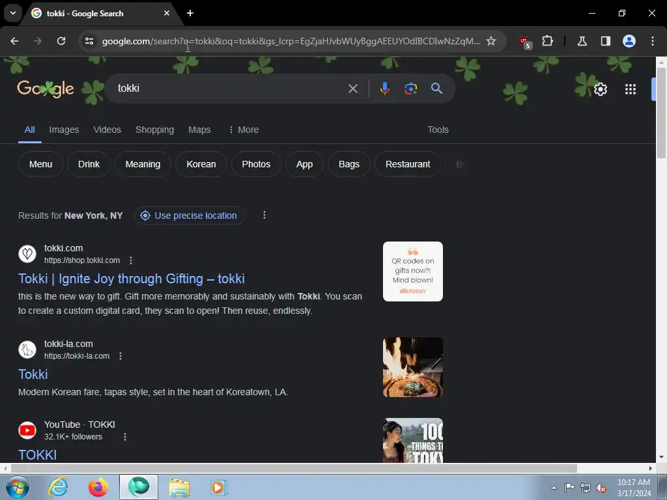This screenshot has height=500, width=667.
Task: Click the forward navigation arrow
Action: 38,41
